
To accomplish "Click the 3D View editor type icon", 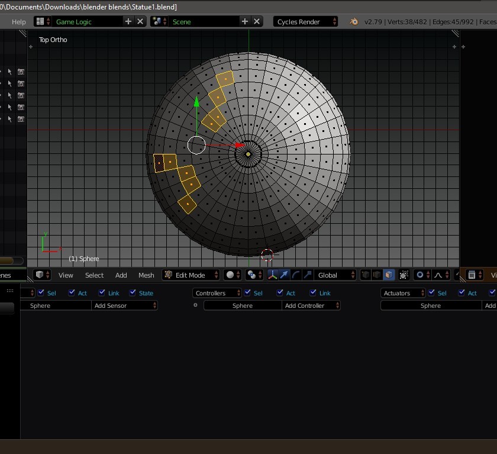I will point(40,275).
